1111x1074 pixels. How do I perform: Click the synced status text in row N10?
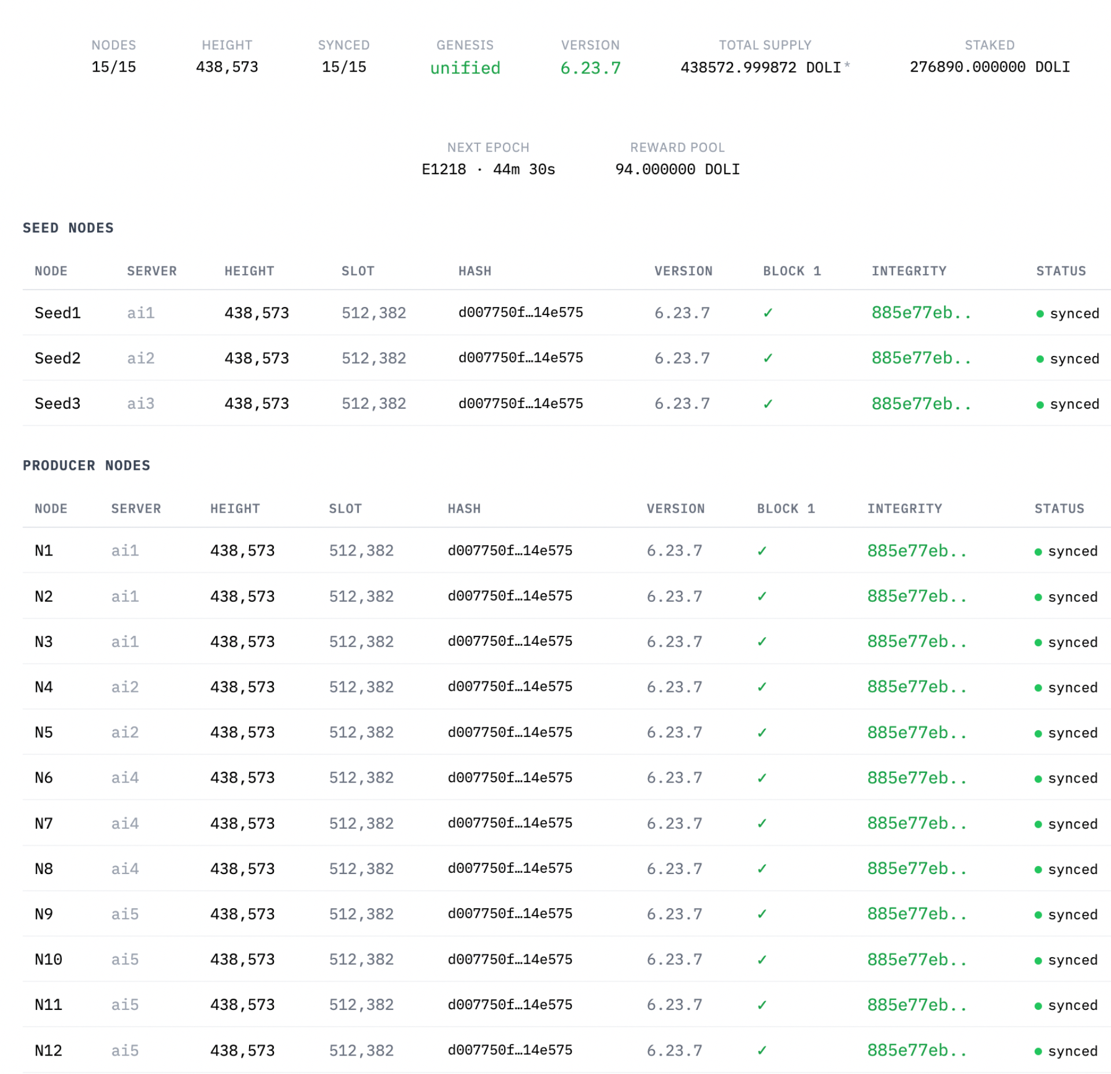1073,960
